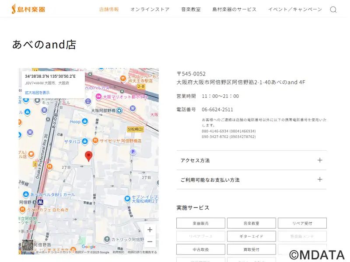Zoom out the map with the minus button
Screen dimensions: 350x262
(x=150, y=242)
